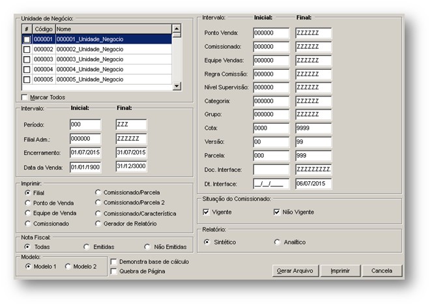Focus Regra Comissão initial field
This screenshot has height=307, width=432.
271,74
